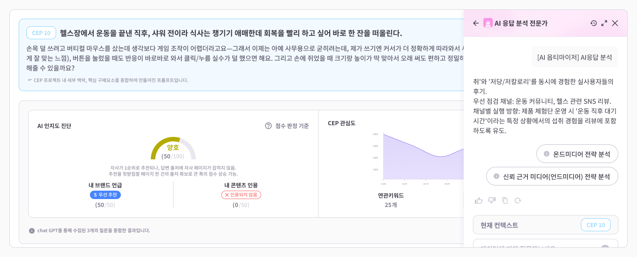The width and height of the screenshot is (637, 257).
Task: Click the 양호 score gauge
Action: (173, 149)
